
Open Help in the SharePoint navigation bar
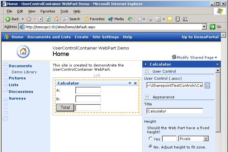(x=127, y=37)
